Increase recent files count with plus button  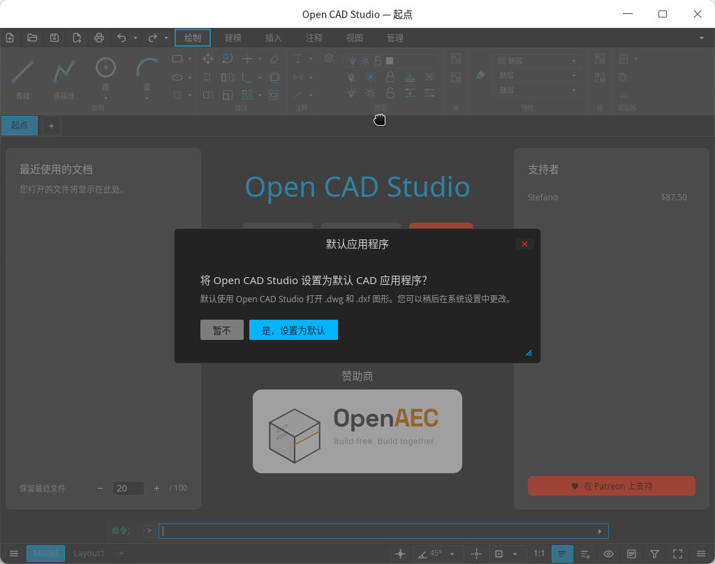[157, 489]
